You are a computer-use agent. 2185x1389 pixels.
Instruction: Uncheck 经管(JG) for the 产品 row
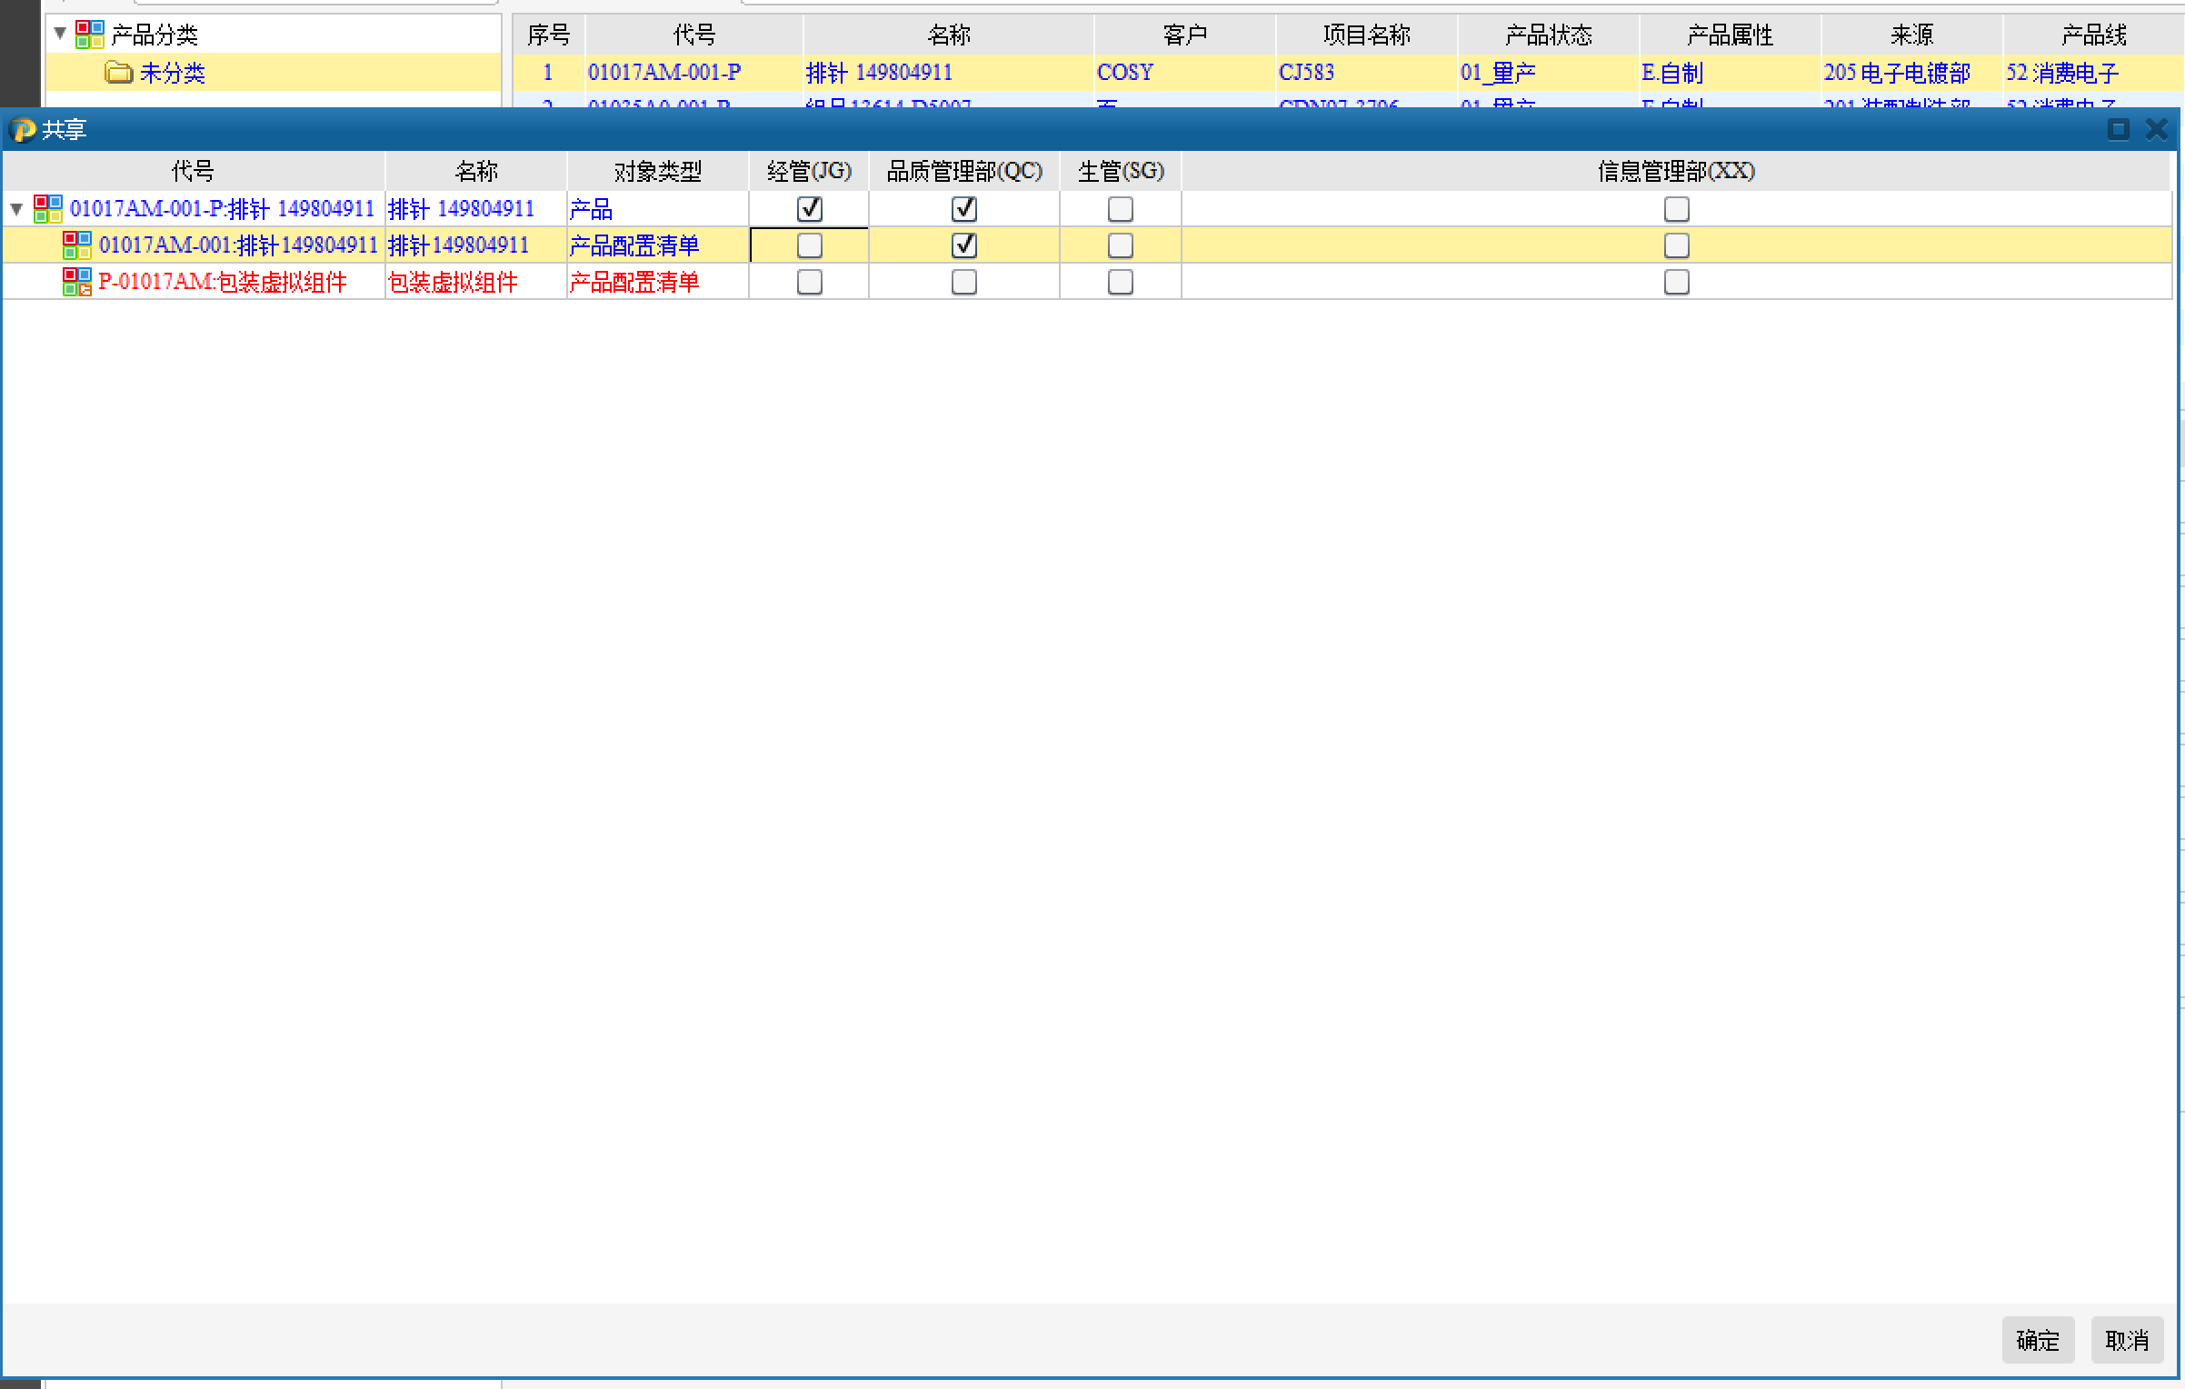809,209
